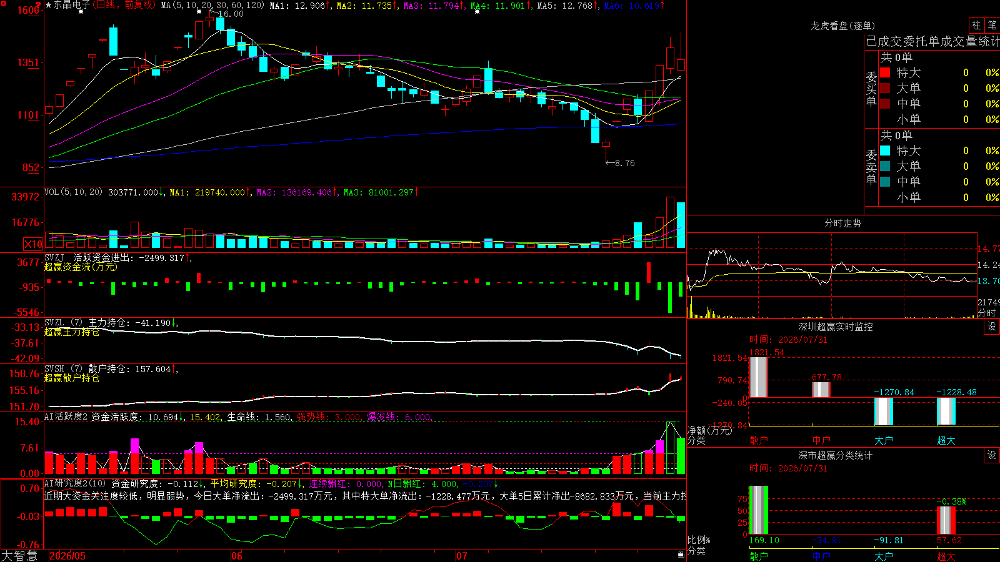Viewport: 1000px width, 562px height.
Task: Open the VOL(5,10,20) indicator label
Action: [x=73, y=192]
